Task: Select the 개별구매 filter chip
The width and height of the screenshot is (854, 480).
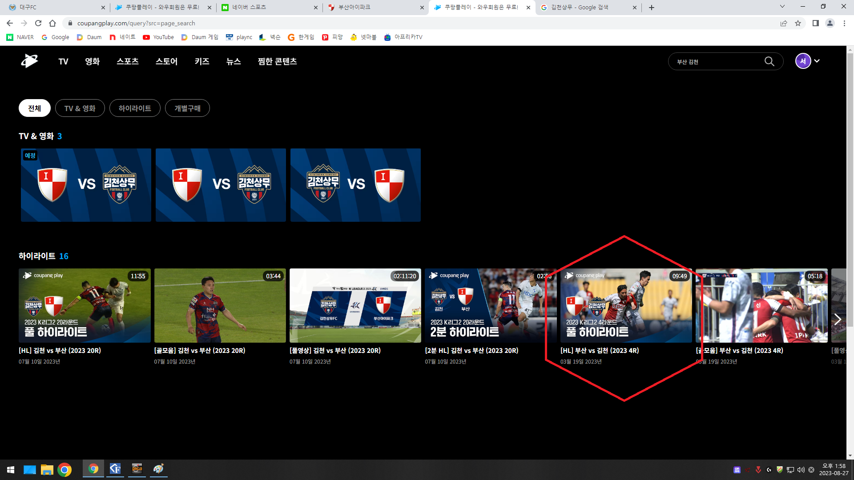Action: [187, 108]
